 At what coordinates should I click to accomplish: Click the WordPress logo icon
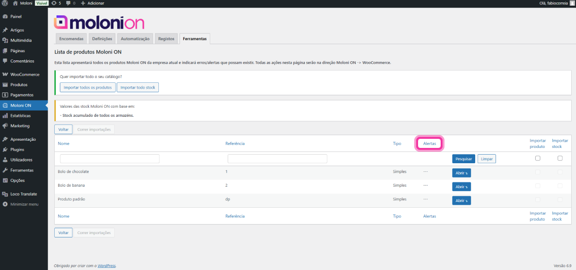(5, 3)
